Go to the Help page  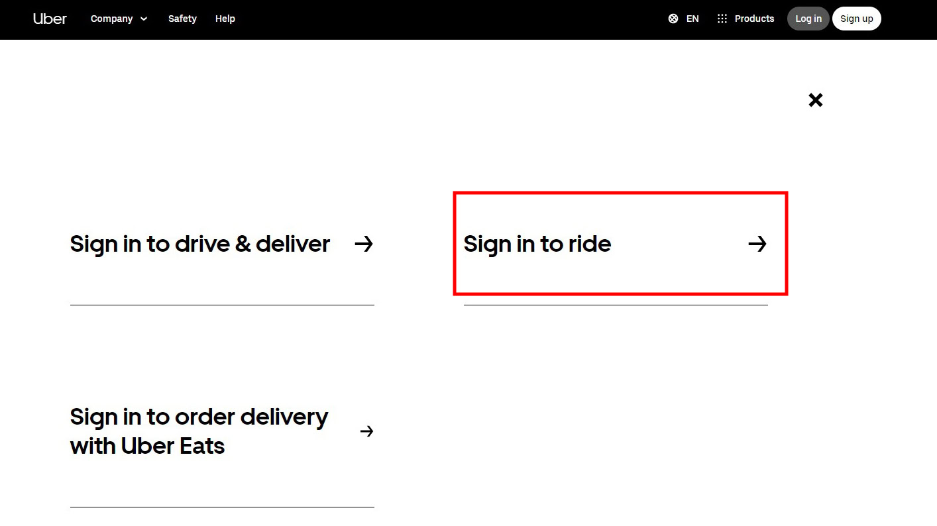[x=225, y=19]
